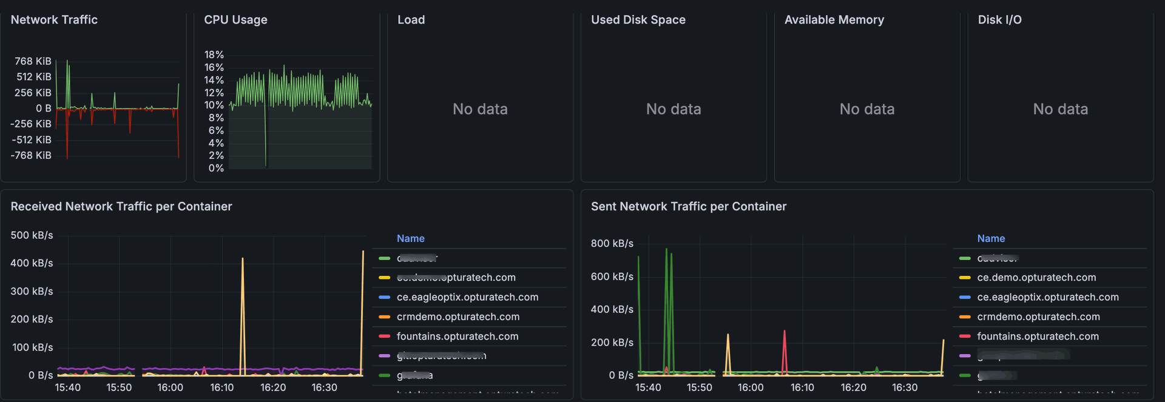This screenshot has width=1165, height=402.
Task: Sort Sent traffic legend by Name header
Action: point(991,239)
